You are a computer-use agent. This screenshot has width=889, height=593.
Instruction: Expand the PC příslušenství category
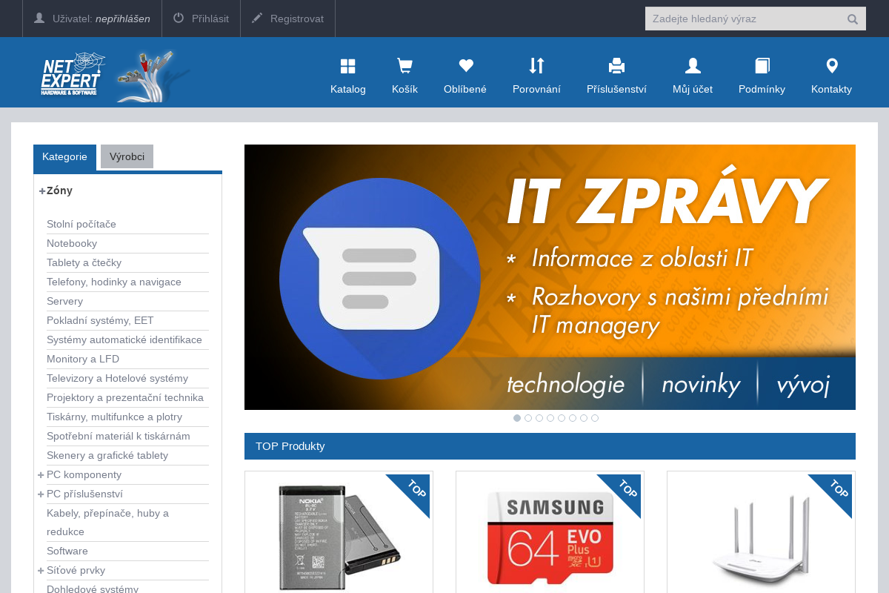[41, 494]
